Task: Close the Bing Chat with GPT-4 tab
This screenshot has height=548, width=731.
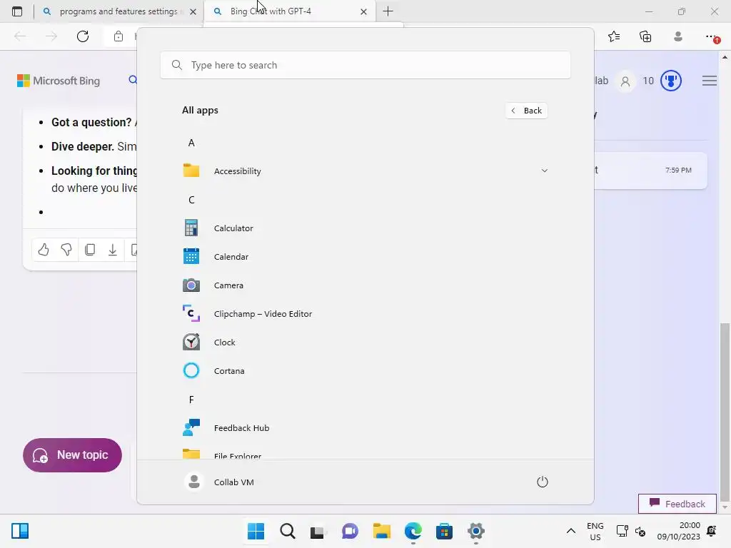Action: click(x=363, y=11)
